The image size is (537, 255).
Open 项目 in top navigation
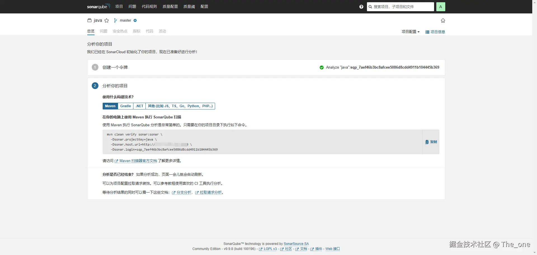coord(119,6)
